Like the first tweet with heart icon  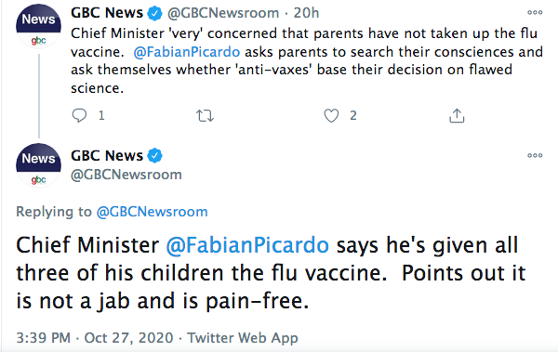(x=331, y=115)
